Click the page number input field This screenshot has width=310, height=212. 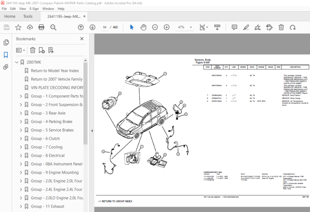pyautogui.click(x=105, y=27)
